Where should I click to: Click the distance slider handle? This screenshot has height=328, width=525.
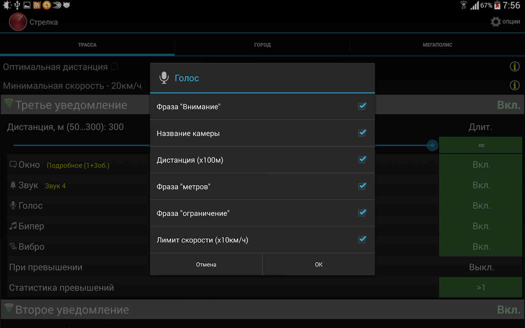point(432,145)
